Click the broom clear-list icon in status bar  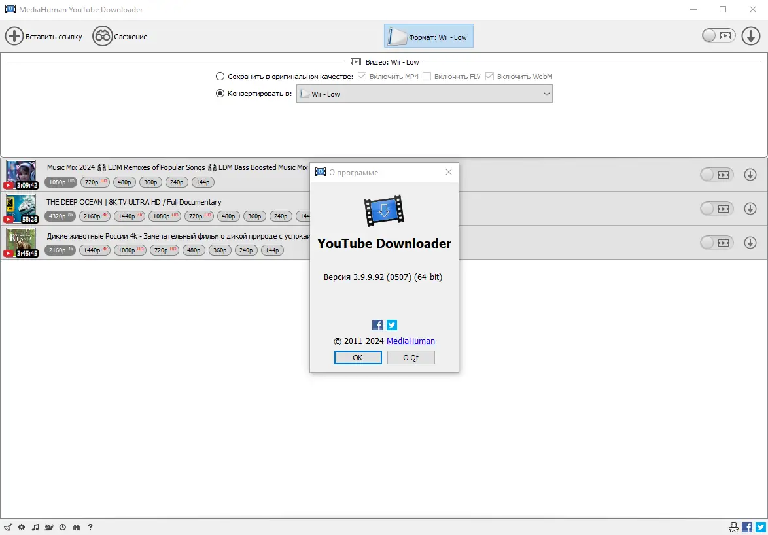click(x=7, y=527)
